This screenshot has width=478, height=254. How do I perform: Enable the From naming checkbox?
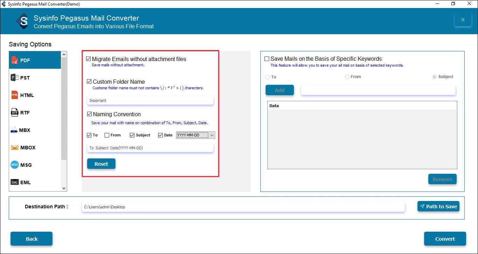point(107,135)
